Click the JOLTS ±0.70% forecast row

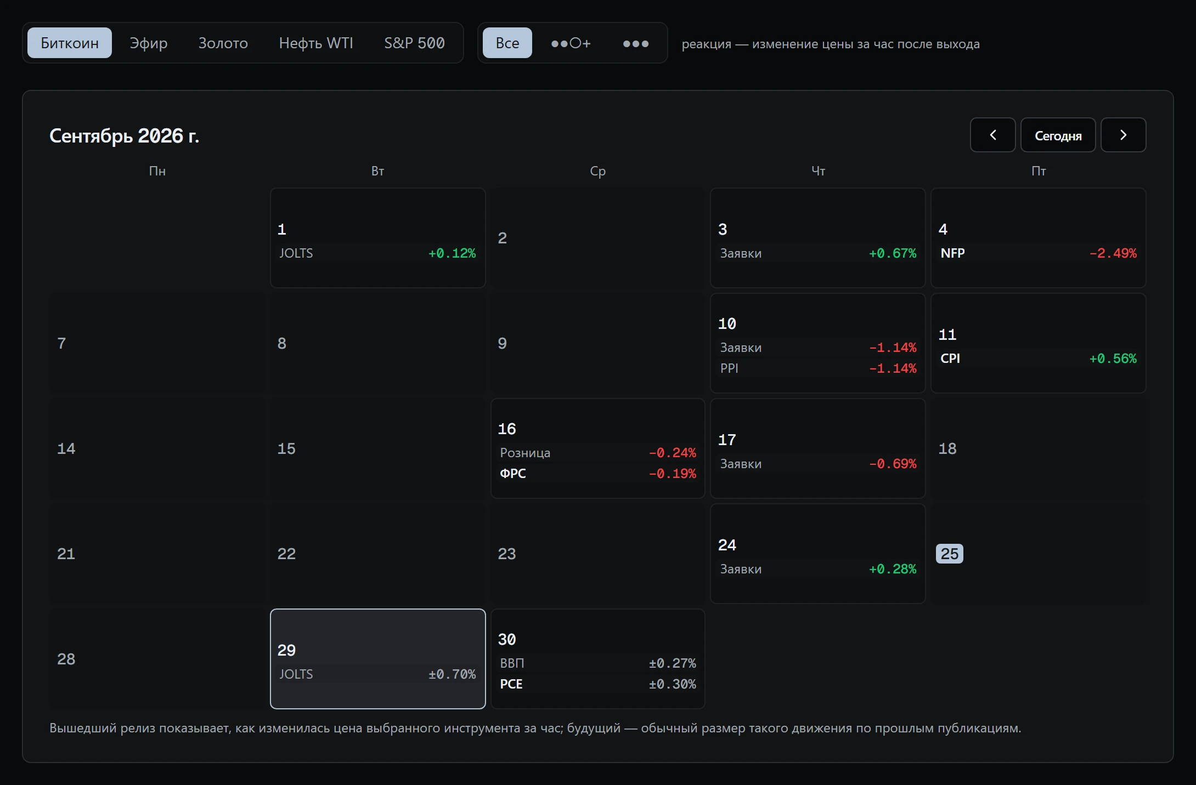click(378, 674)
